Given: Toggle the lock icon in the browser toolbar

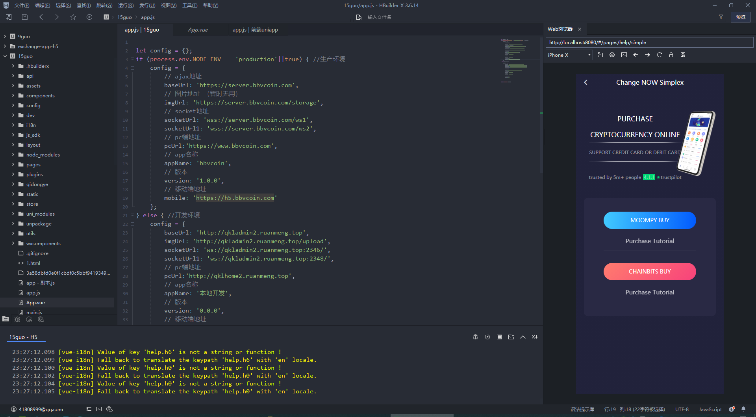Looking at the screenshot, I should 671,55.
